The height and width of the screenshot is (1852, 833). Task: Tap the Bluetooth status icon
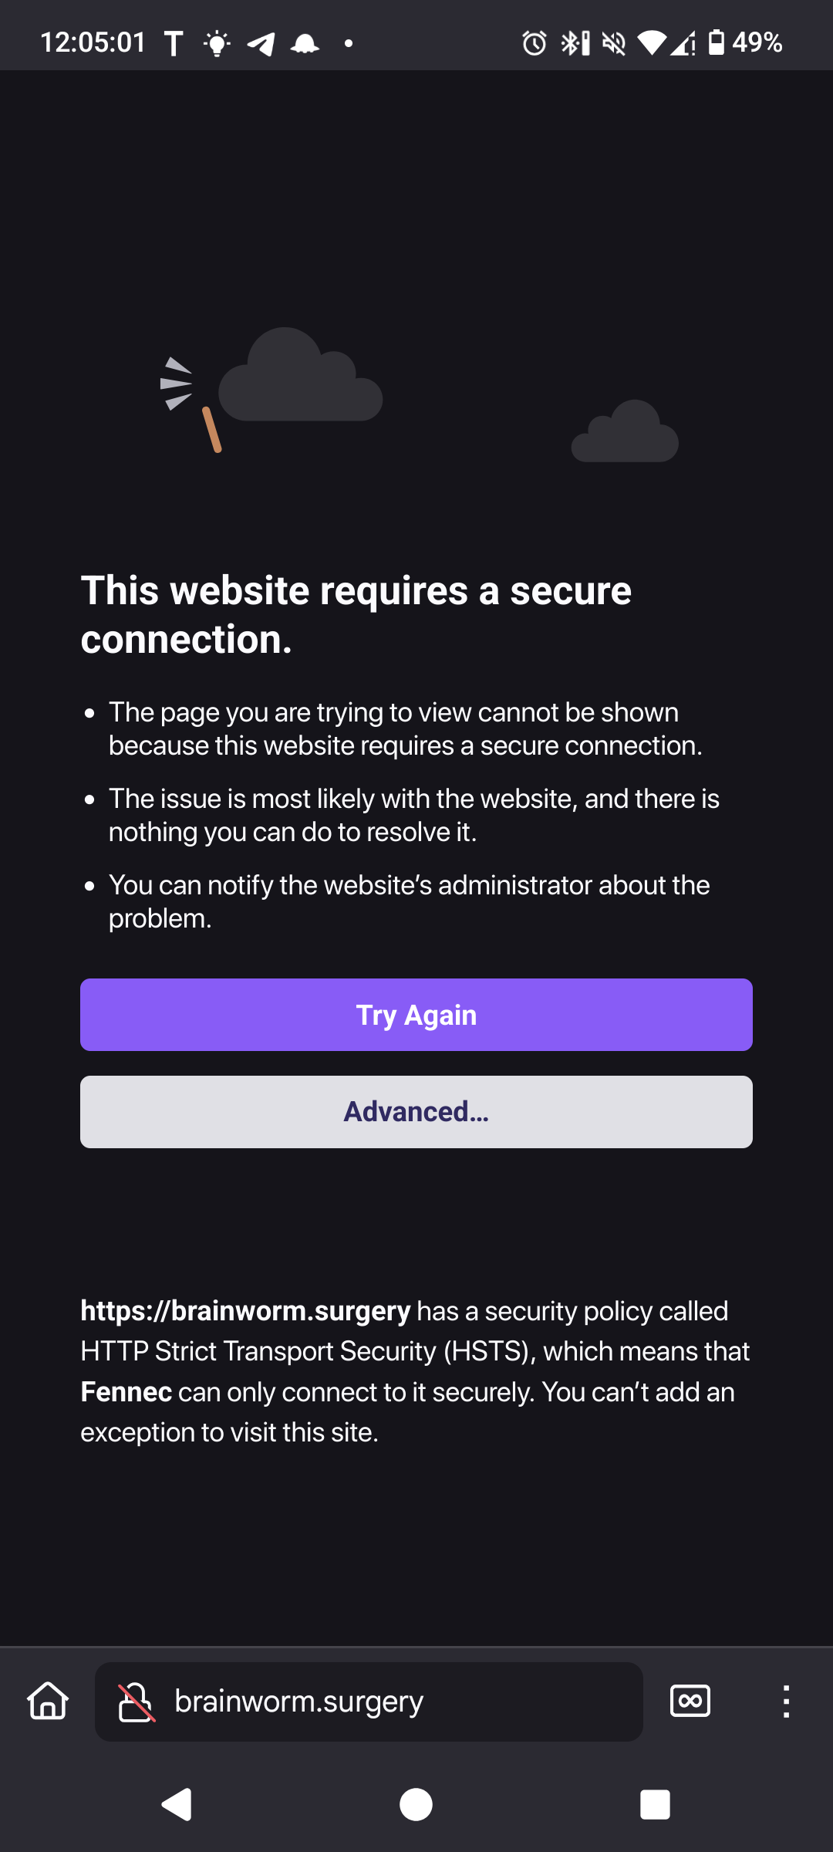point(575,43)
